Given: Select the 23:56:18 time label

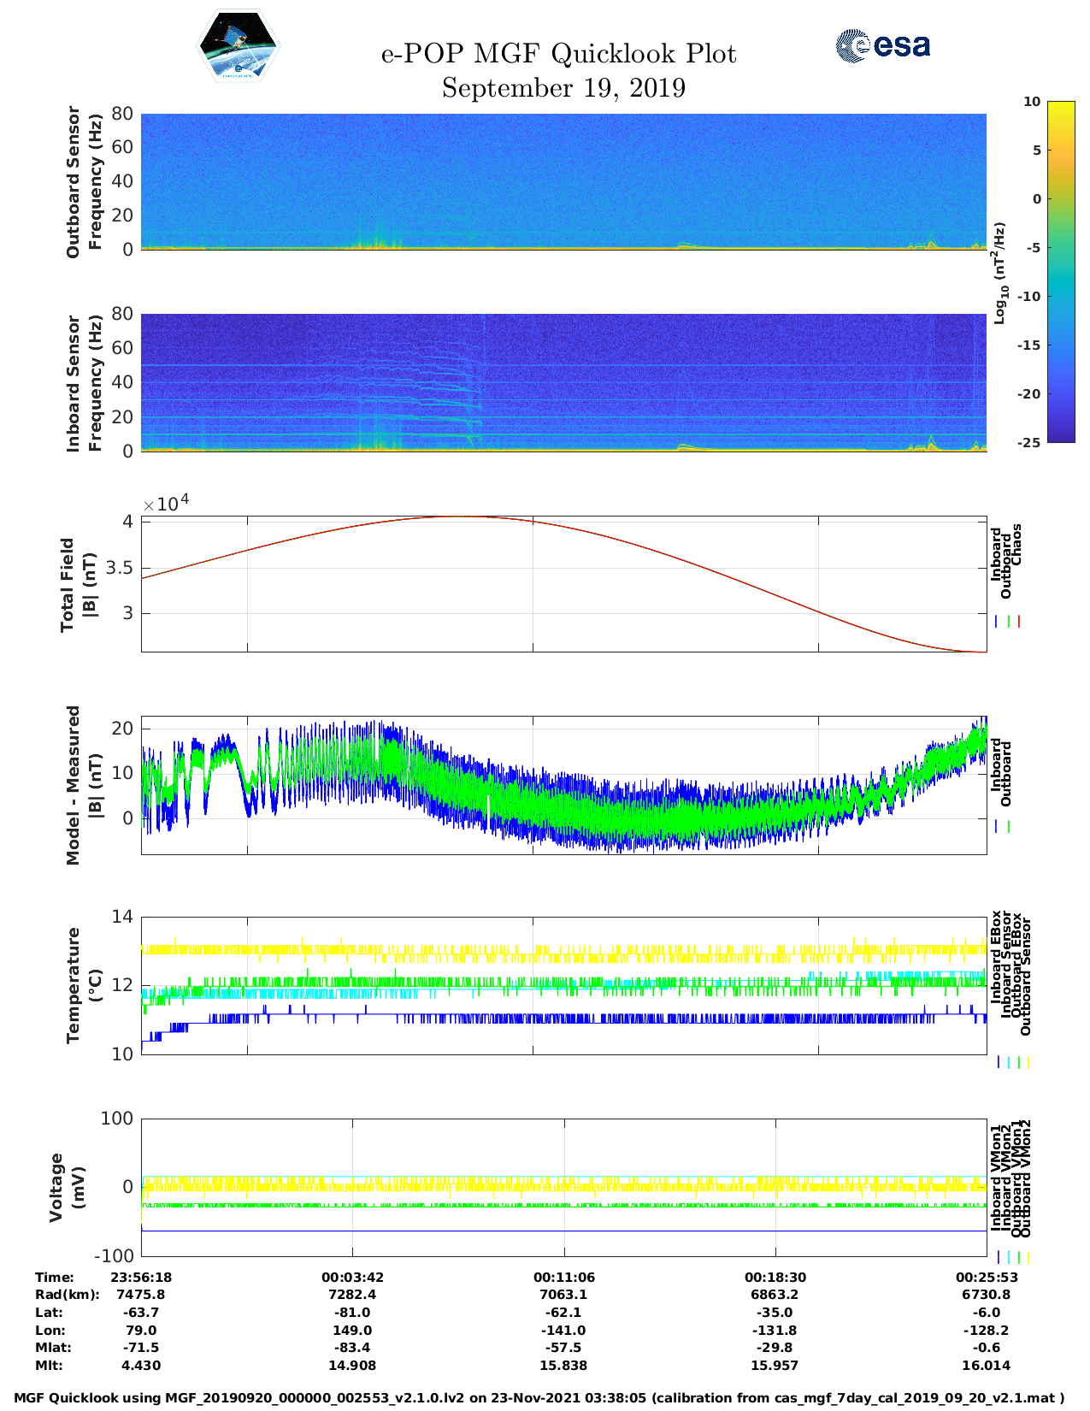Looking at the screenshot, I should coord(141,1277).
